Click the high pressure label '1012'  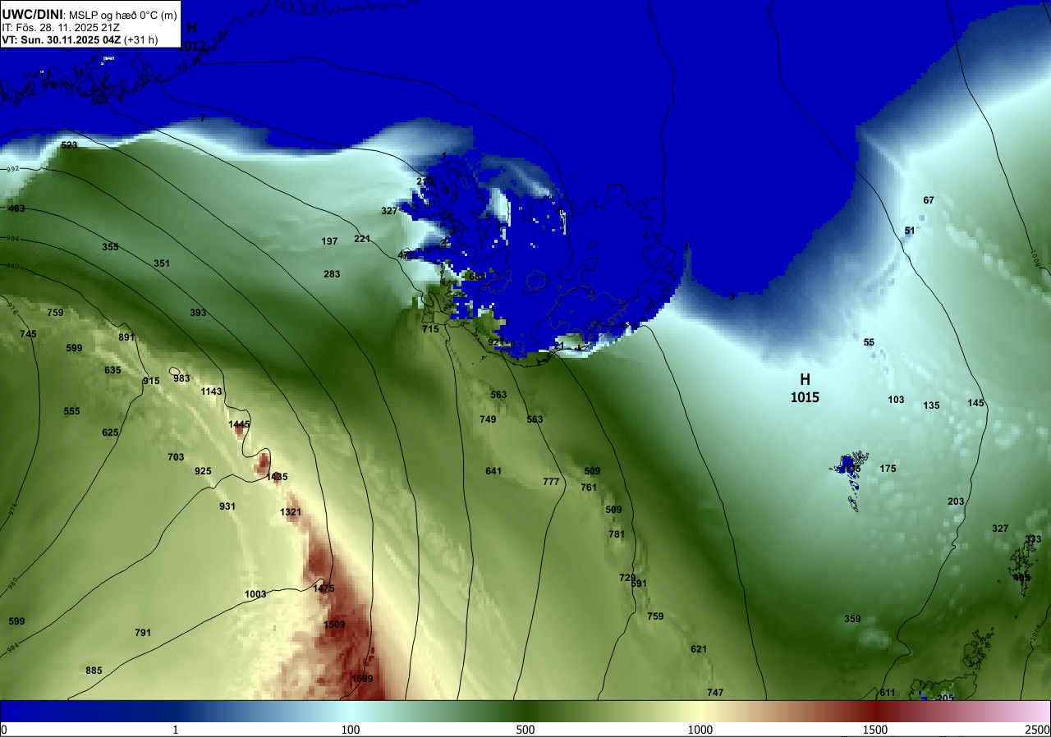pos(192,47)
